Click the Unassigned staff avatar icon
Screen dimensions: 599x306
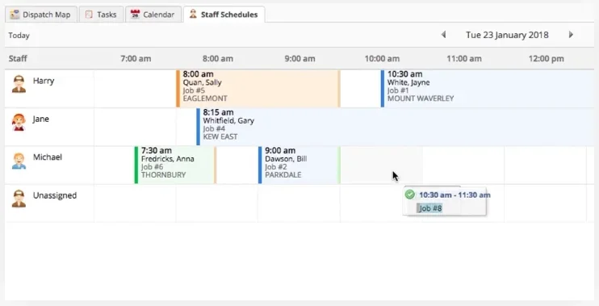pyautogui.click(x=19, y=199)
